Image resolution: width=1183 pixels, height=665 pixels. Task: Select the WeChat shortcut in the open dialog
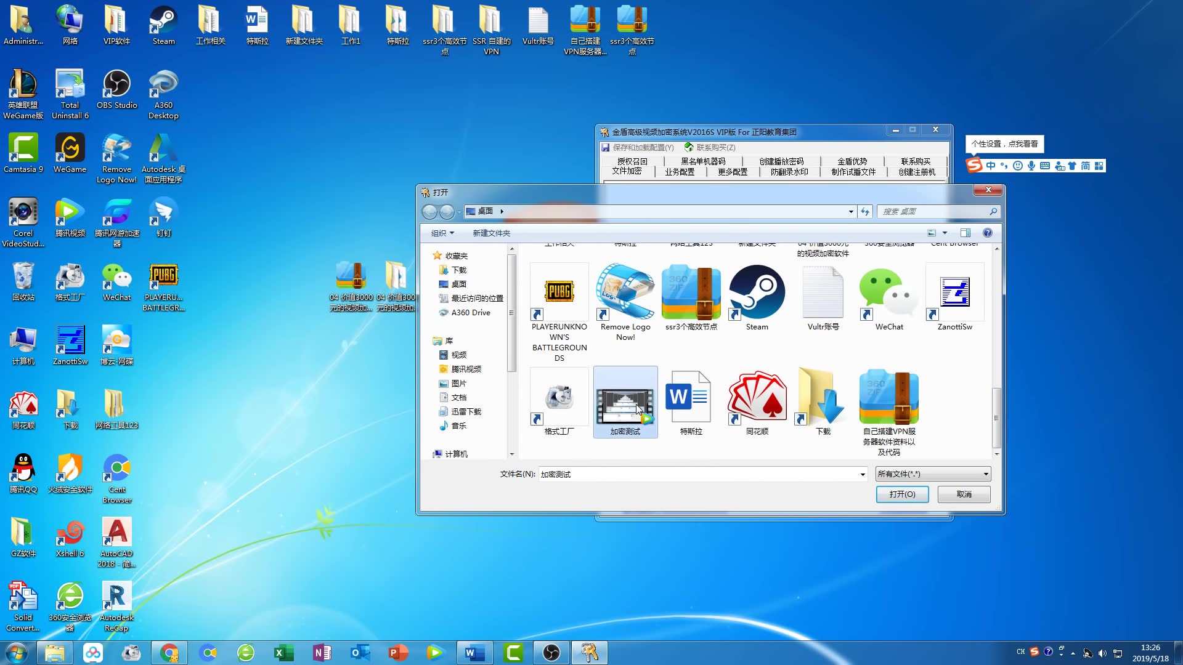[889, 298]
